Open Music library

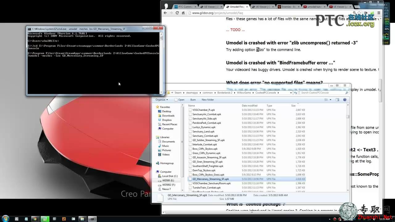(x=165, y=146)
